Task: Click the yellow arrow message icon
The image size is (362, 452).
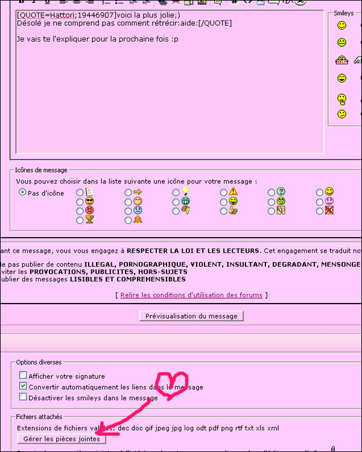Action: [138, 192]
